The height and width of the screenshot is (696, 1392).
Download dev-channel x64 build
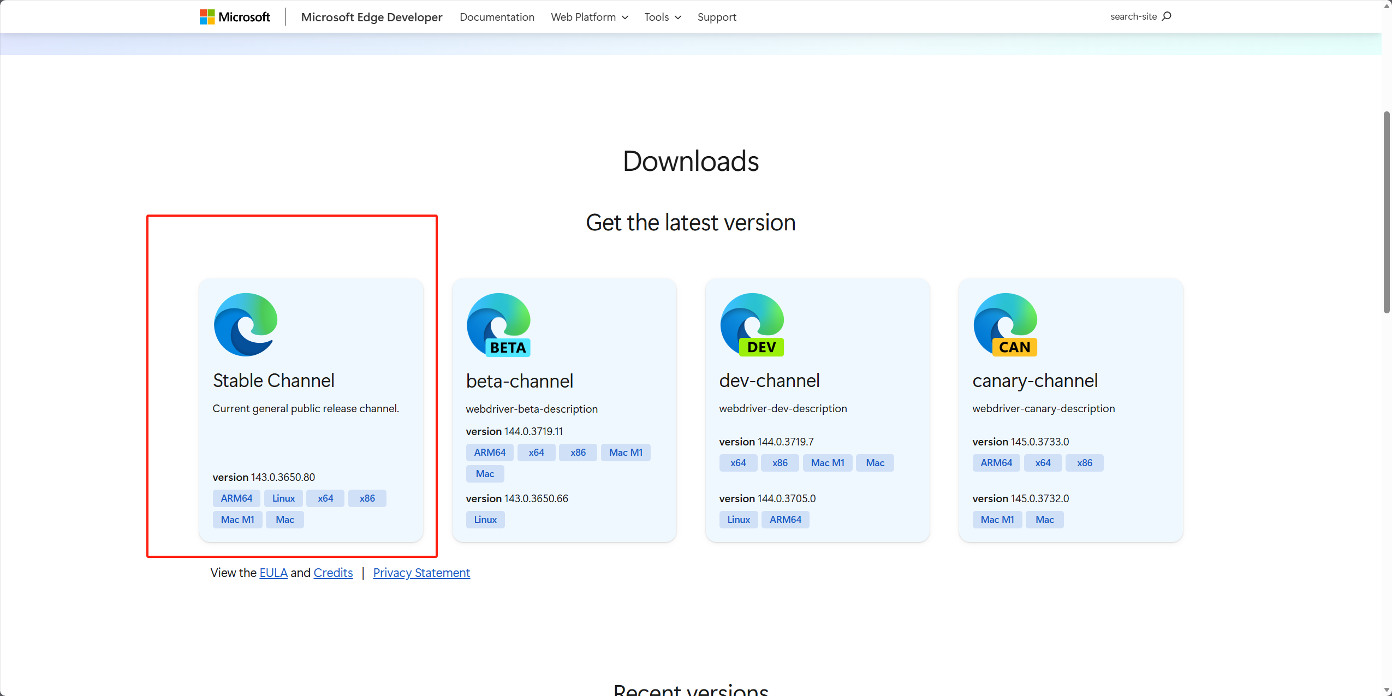pyautogui.click(x=738, y=462)
